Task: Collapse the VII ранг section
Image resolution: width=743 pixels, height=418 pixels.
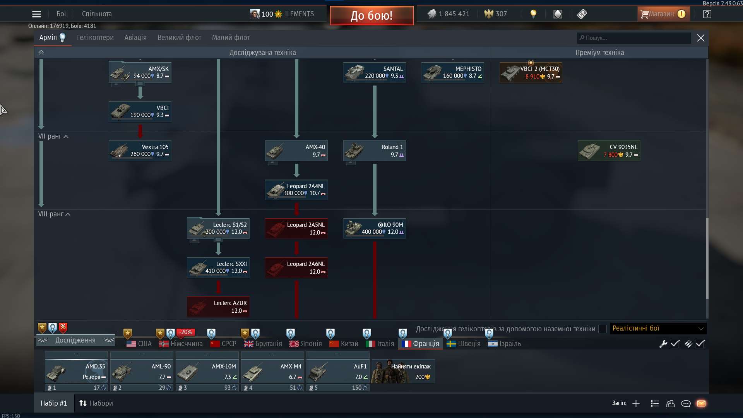Action: (53, 136)
